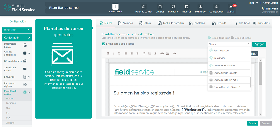Screen dimensions: 280x127
Task: Open the Monitoreo icon
Action: tap(200, 7)
